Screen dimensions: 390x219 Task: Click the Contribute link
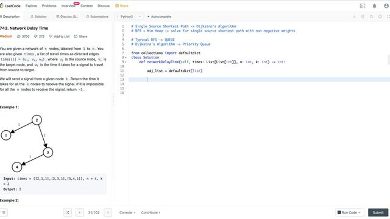click(151, 212)
